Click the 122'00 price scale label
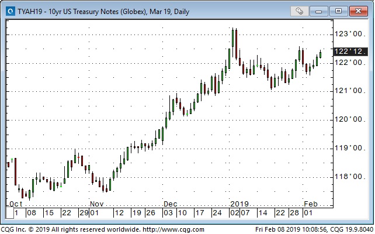 [350, 63]
